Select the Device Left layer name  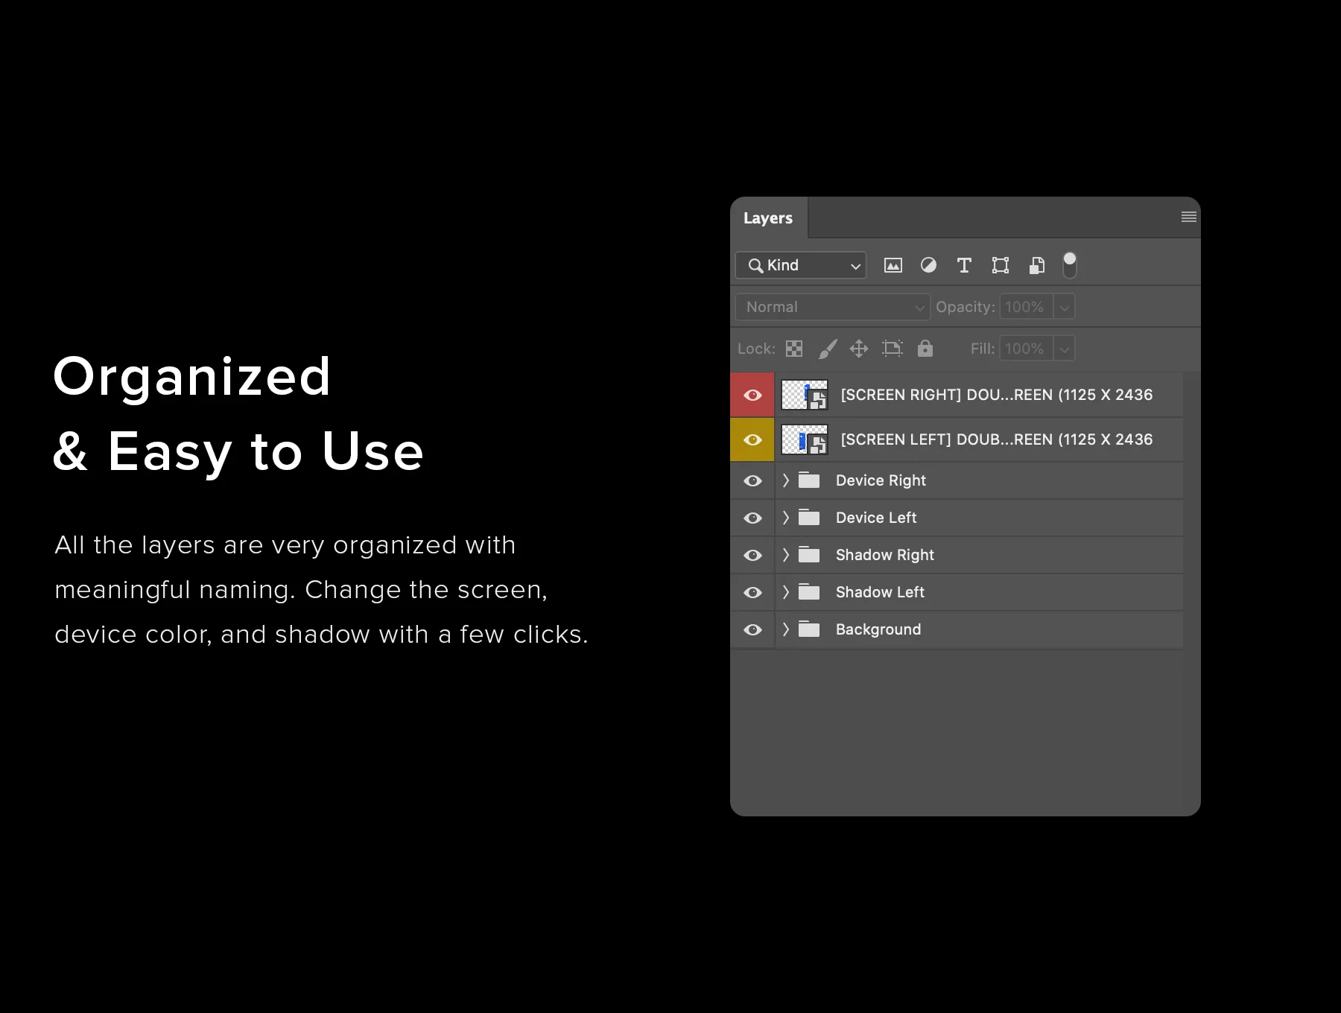pyautogui.click(x=876, y=518)
